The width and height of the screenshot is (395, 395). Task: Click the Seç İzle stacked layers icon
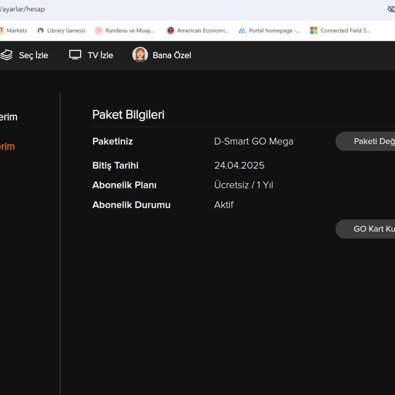(x=6, y=55)
